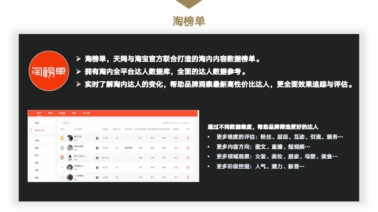
Task: Click the fan count 64.1万
Action: pyautogui.click(x=105, y=168)
